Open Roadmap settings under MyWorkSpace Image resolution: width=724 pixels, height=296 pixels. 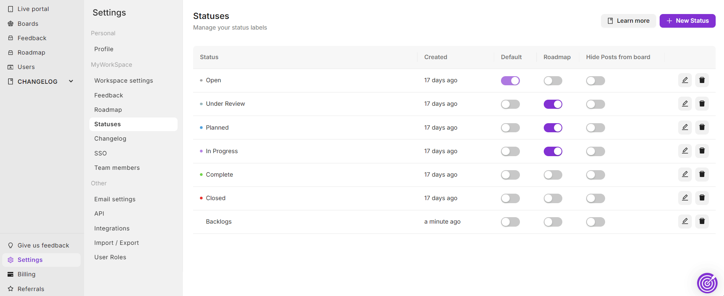point(108,110)
